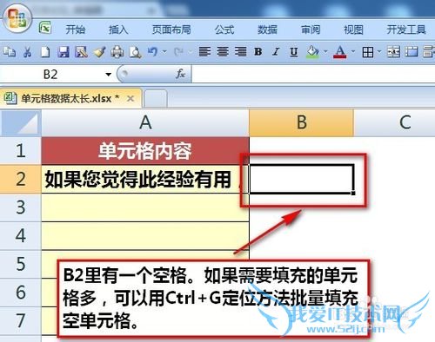Click the Save As icon
435x342 pixels.
81,52
